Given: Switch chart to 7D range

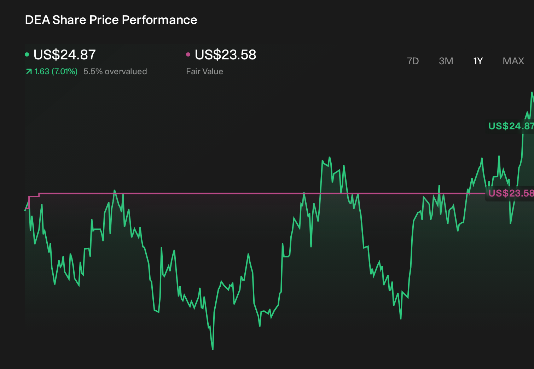Looking at the screenshot, I should point(413,61).
